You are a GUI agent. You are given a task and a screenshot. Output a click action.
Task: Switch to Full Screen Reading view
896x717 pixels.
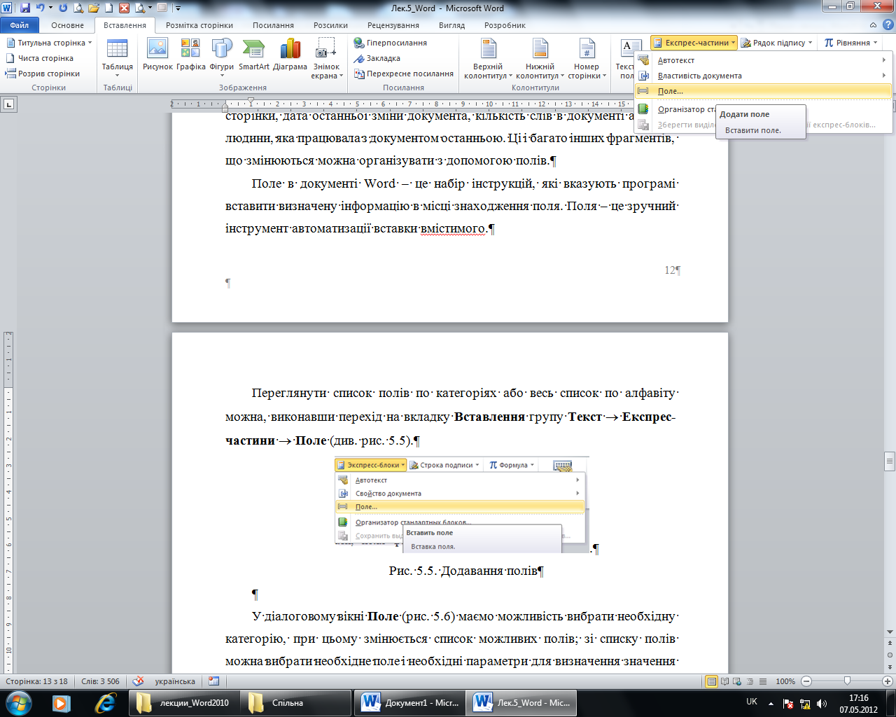725,681
